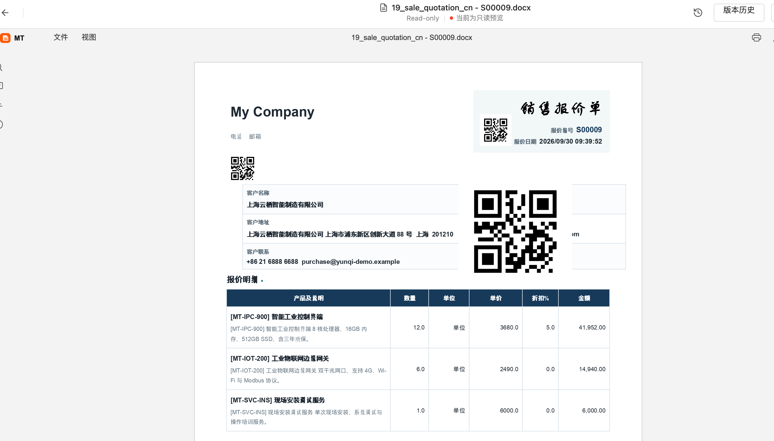Screen dimensions: 774x441
Task: Click the 产品及说明 column header
Action: pos(308,298)
